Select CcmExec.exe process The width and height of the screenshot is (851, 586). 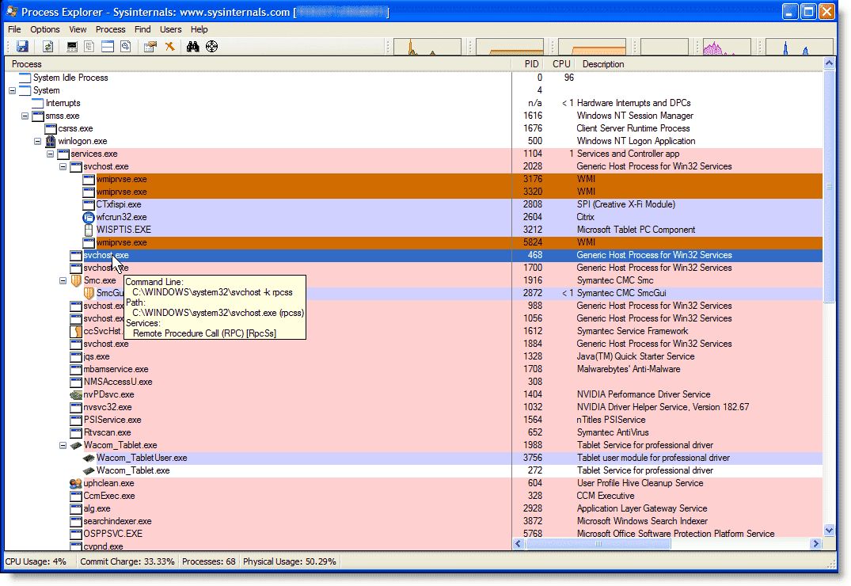tap(109, 496)
